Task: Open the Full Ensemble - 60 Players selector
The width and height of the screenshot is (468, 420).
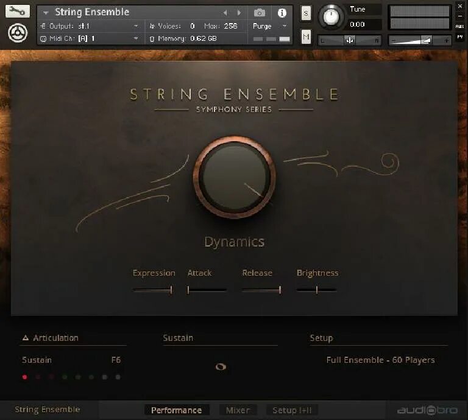Action: [x=380, y=360]
